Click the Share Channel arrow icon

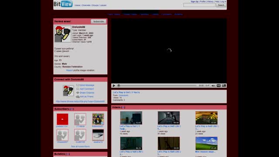pyautogui.click(x=78, y=92)
